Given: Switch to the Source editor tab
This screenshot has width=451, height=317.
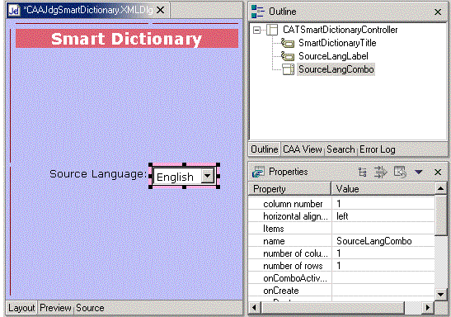Looking at the screenshot, I should coord(90,308).
